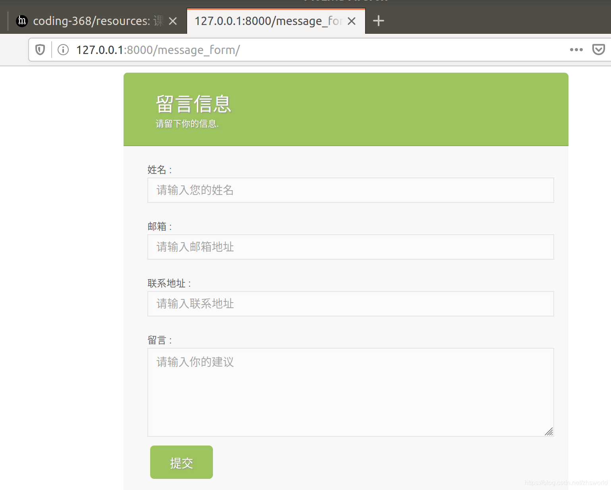Click the 姓名 label
611x490 pixels.
coord(160,170)
